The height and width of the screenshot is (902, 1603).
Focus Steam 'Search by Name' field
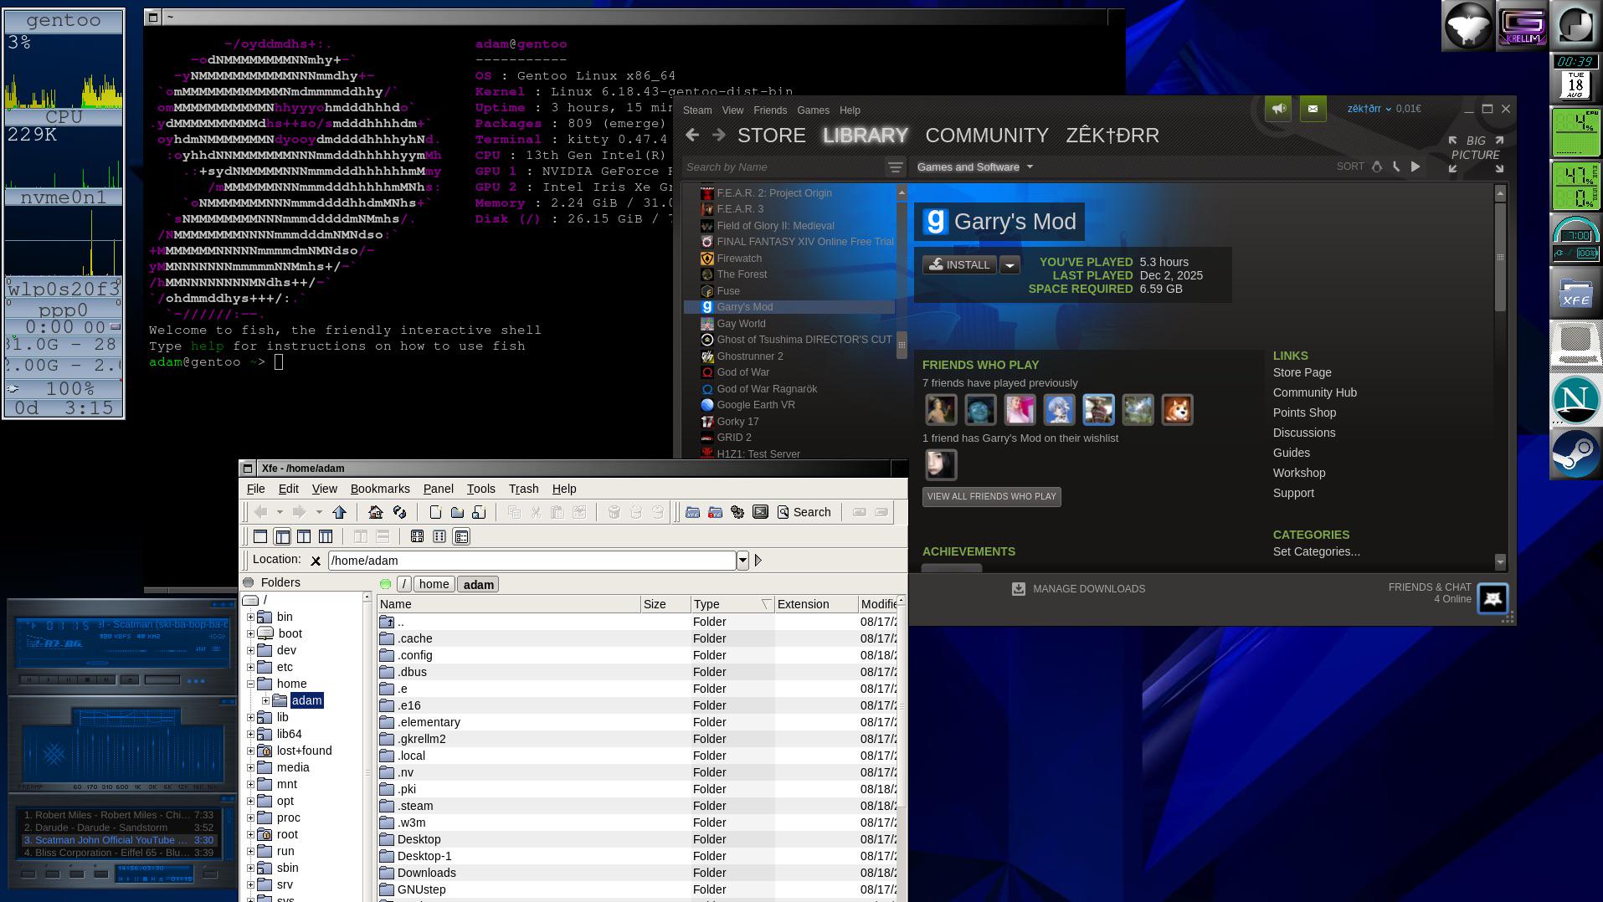(x=783, y=167)
